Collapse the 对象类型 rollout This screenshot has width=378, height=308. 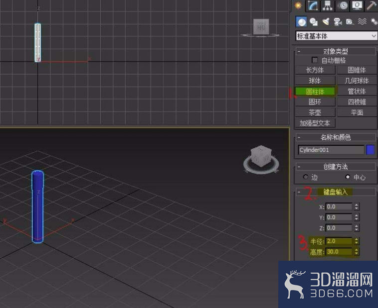tap(336, 51)
